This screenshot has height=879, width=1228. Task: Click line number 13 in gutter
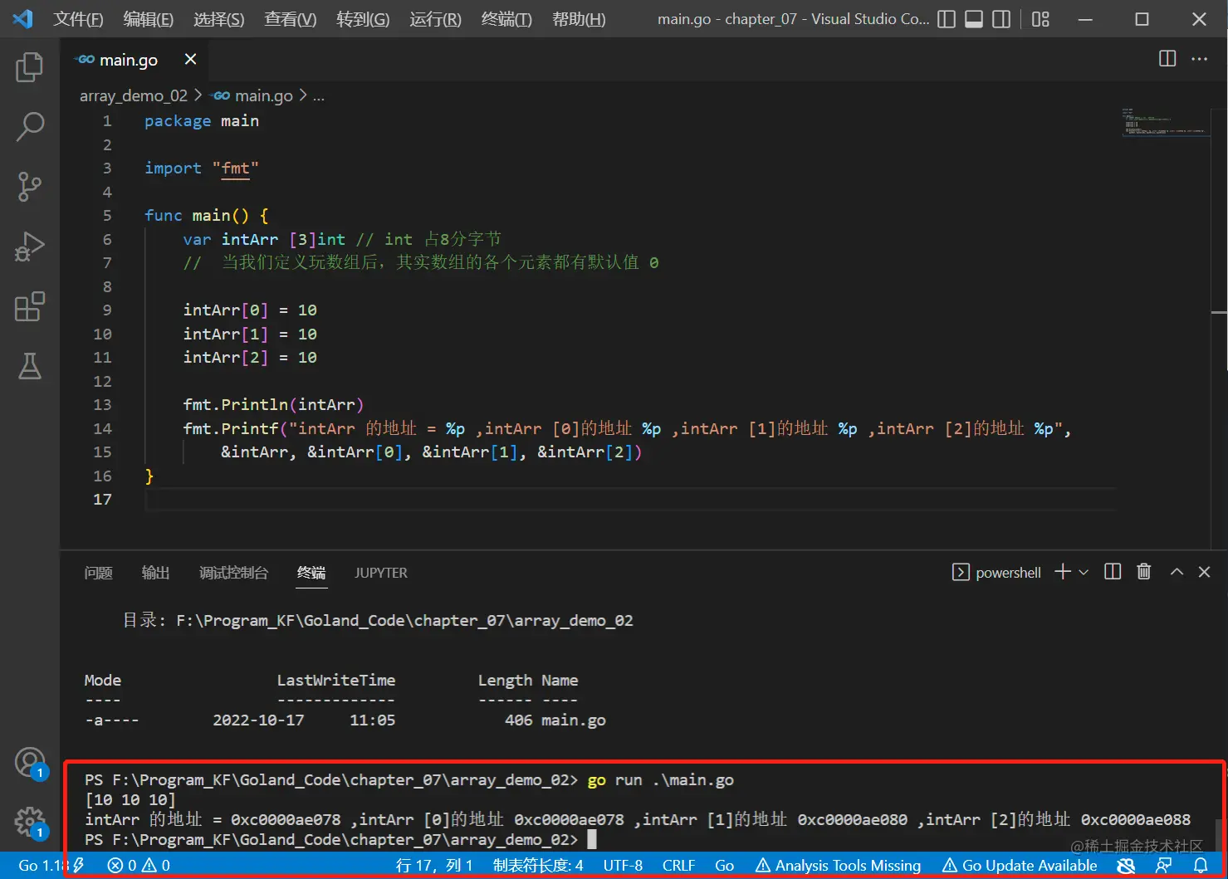pos(102,404)
